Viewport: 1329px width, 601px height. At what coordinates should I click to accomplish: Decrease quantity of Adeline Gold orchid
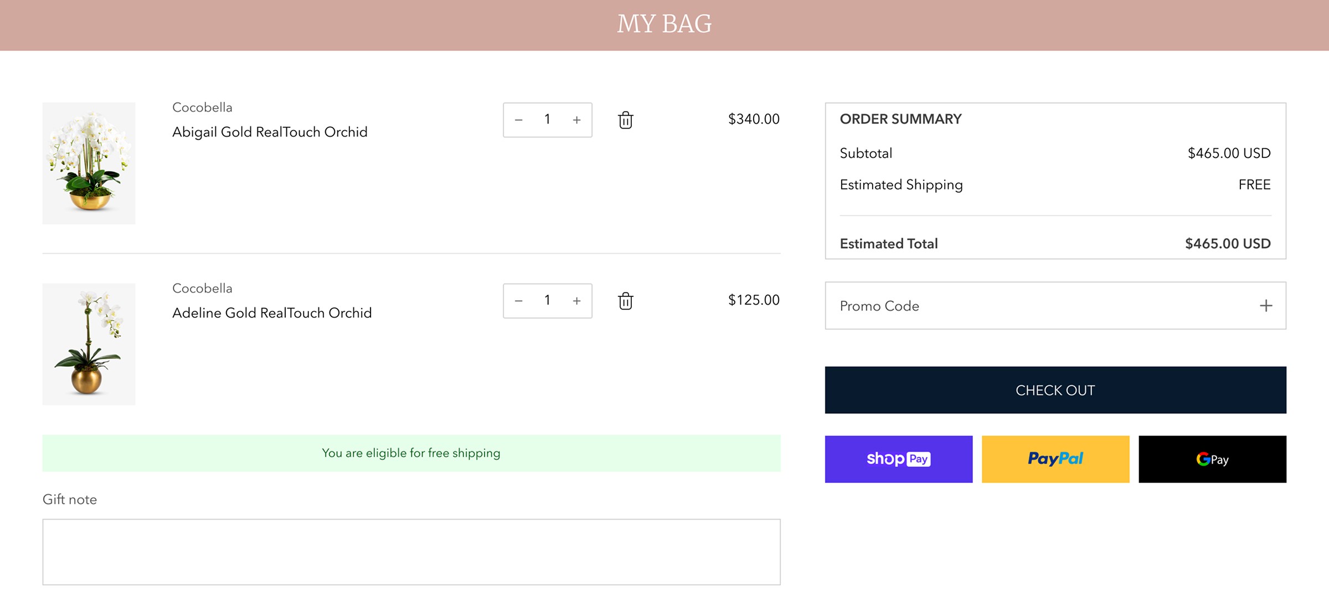point(518,301)
